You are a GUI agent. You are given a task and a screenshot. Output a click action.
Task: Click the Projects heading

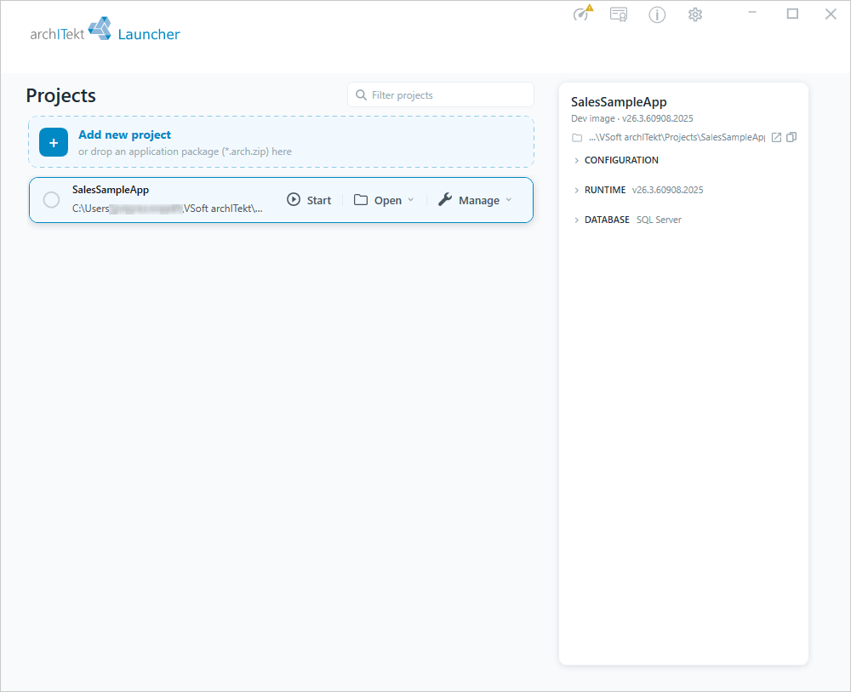pyautogui.click(x=60, y=95)
